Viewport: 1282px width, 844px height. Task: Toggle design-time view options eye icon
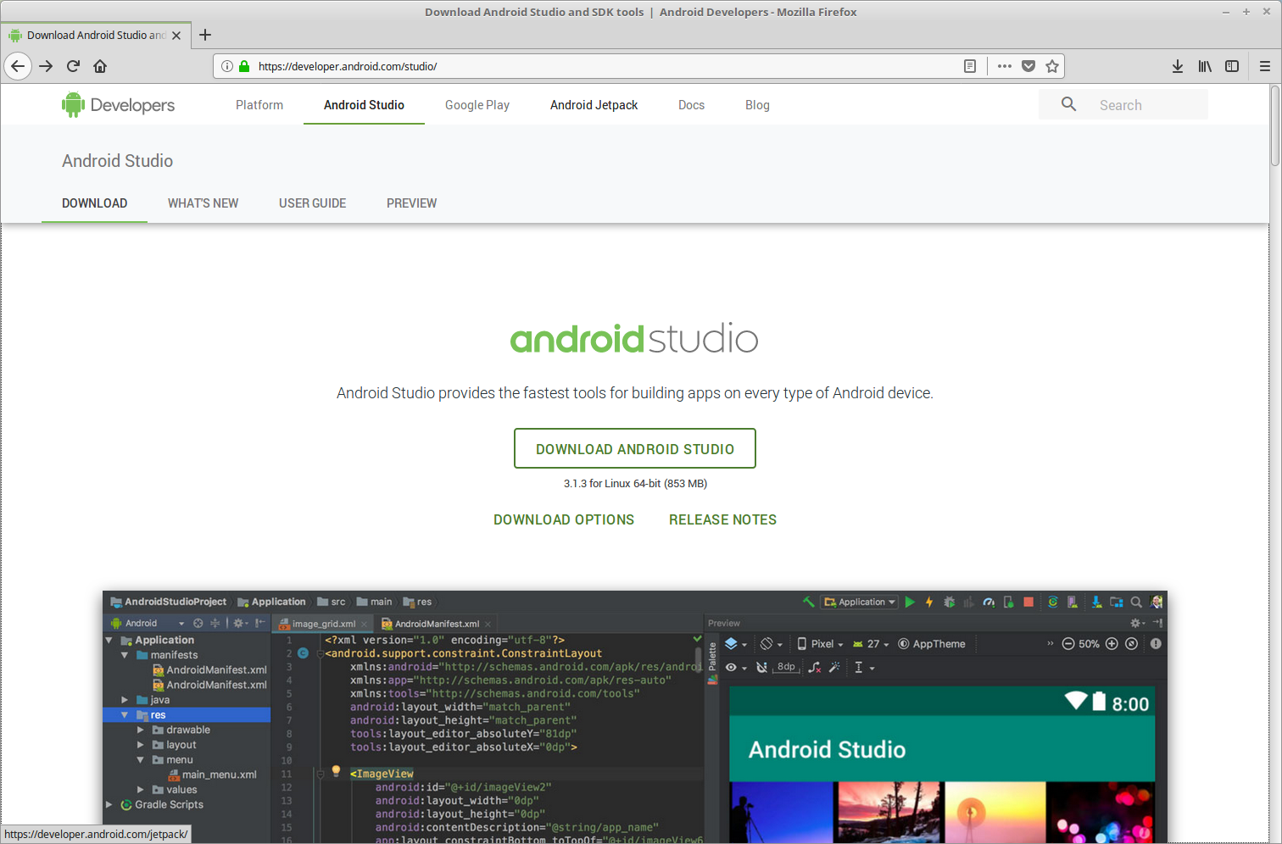pos(732,667)
